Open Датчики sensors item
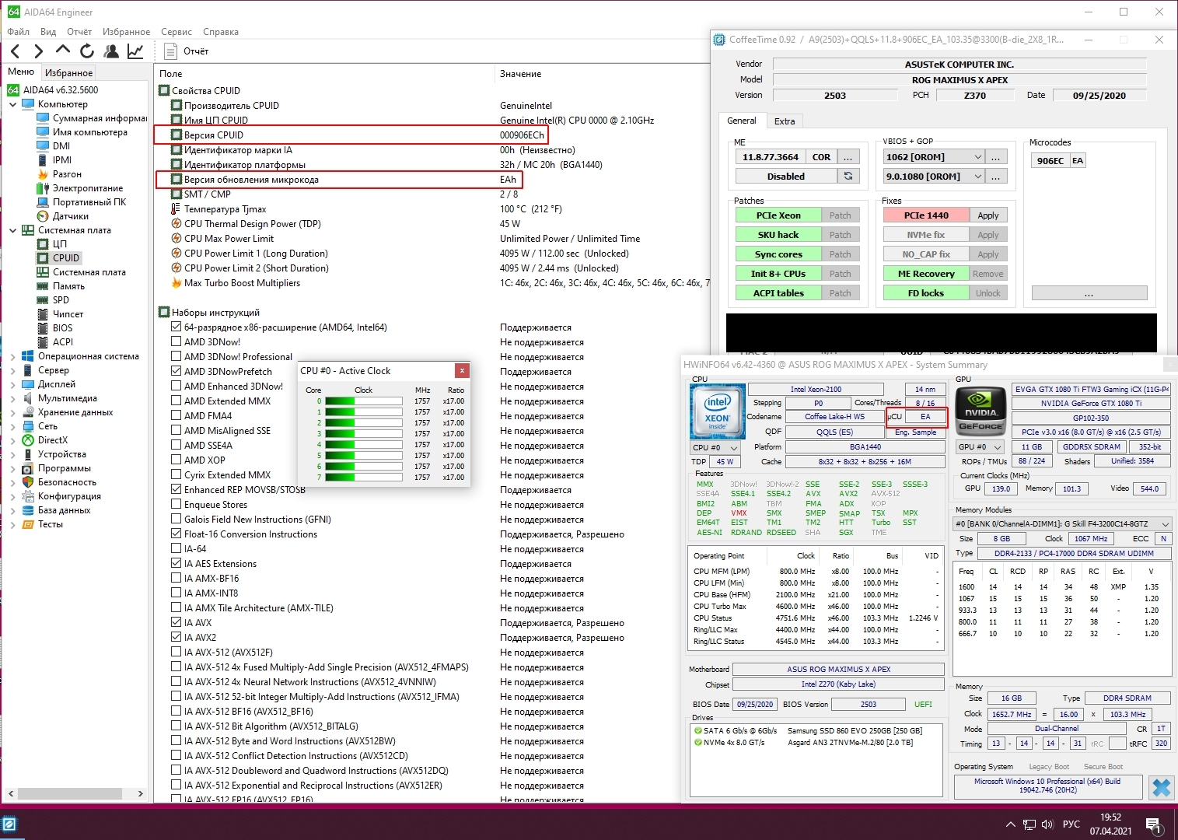The image size is (1178, 840). click(70, 216)
